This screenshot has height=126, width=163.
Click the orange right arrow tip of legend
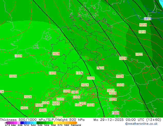click(77, 123)
